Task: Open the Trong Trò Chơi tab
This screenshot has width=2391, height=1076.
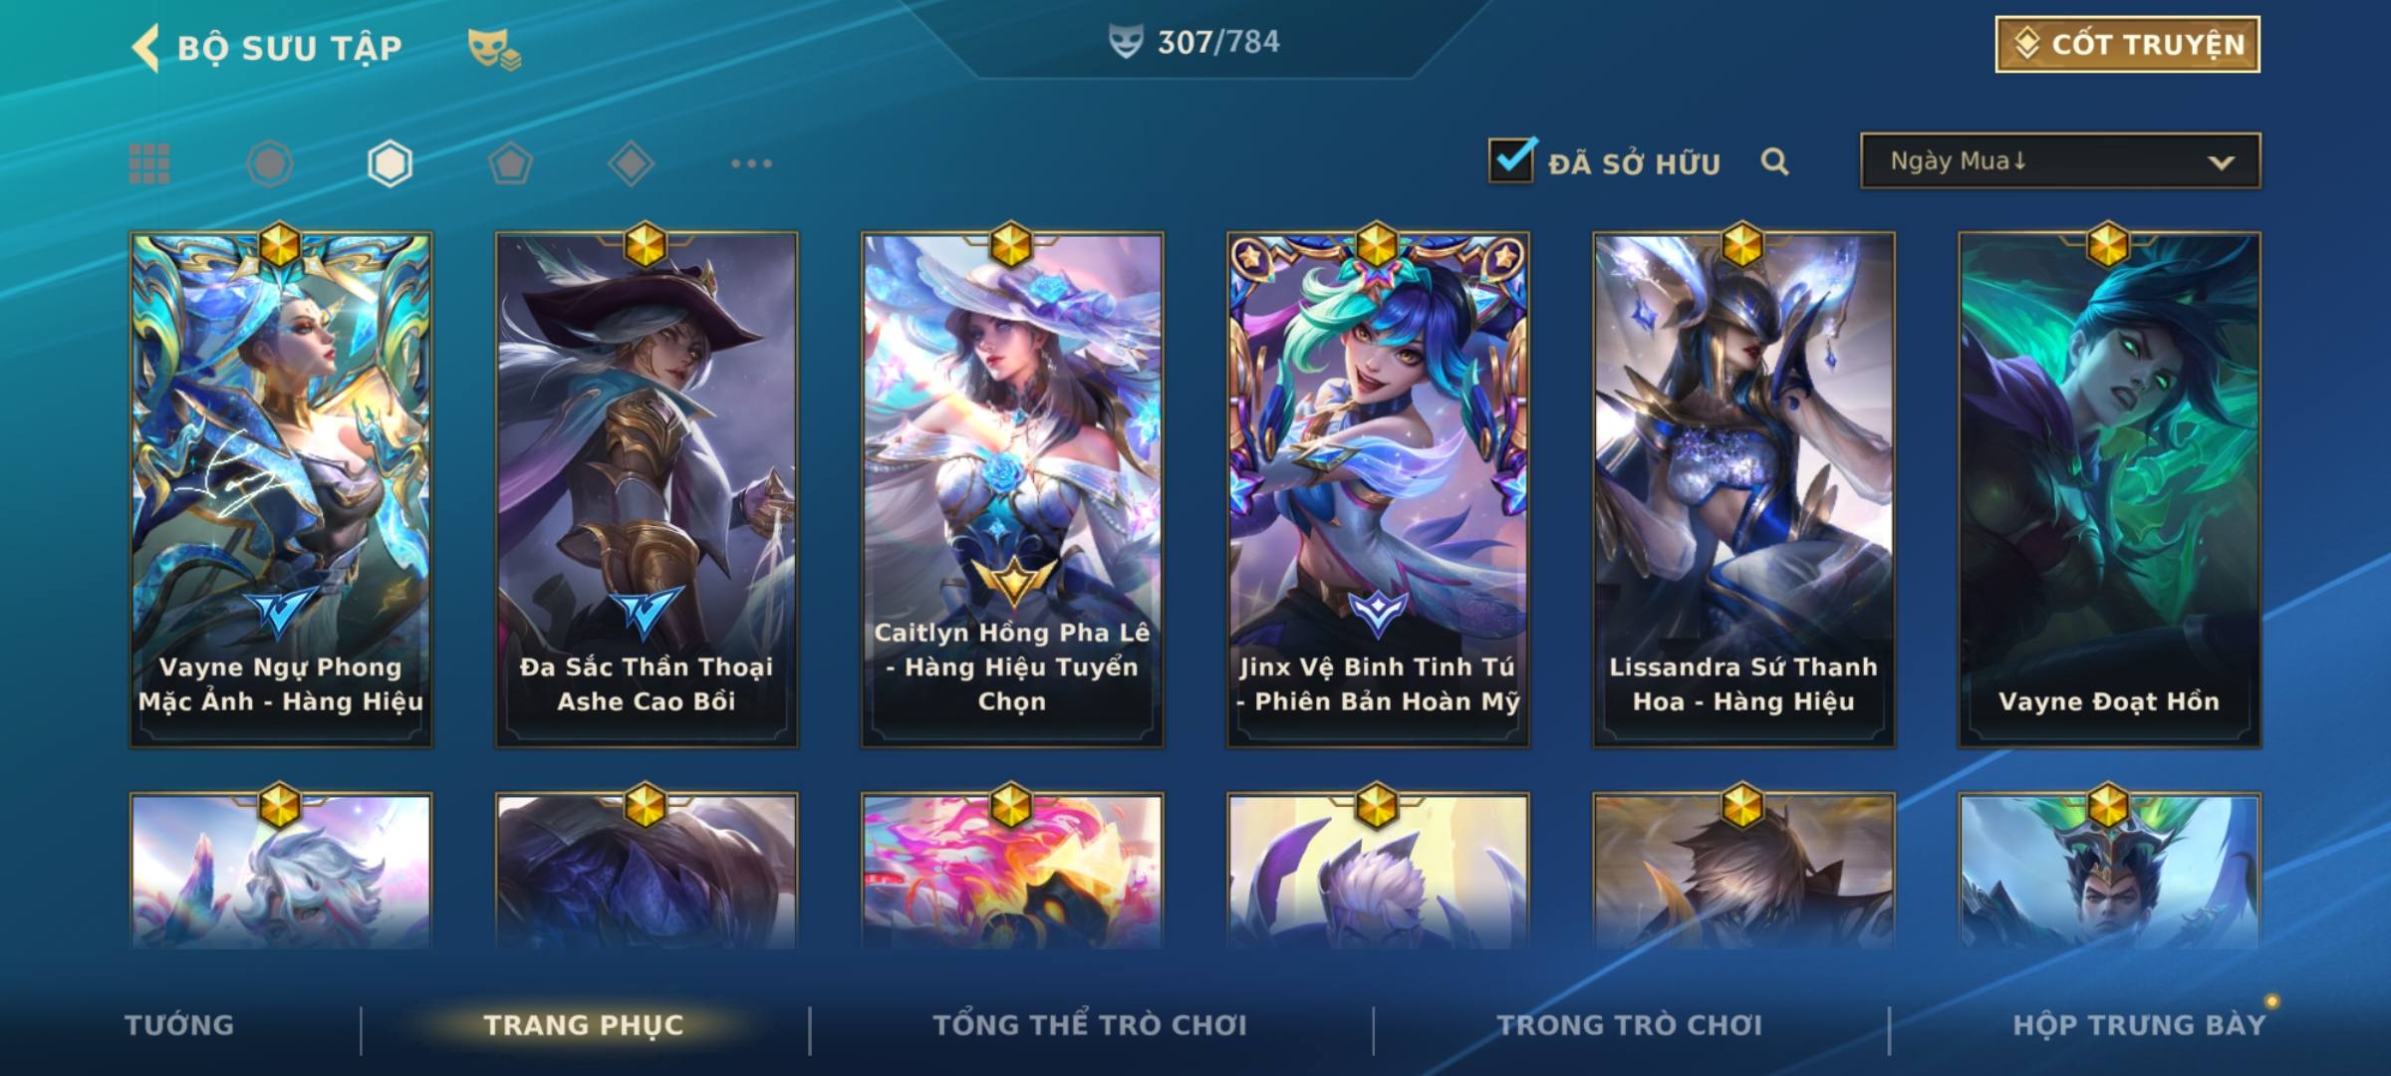Action: (x=1630, y=1025)
